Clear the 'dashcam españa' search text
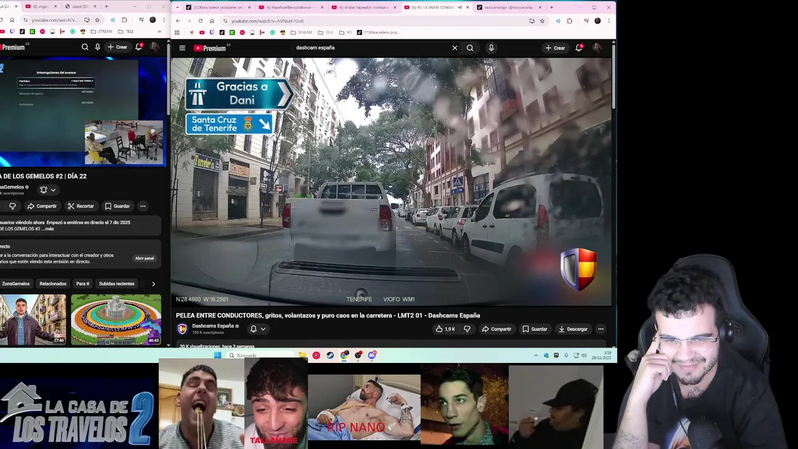Image resolution: width=798 pixels, height=449 pixels. tap(454, 48)
